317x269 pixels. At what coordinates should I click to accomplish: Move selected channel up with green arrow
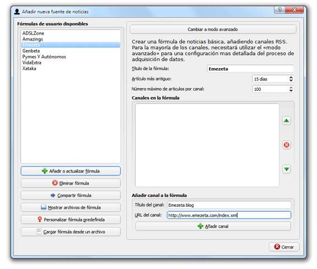[x=286, y=120]
